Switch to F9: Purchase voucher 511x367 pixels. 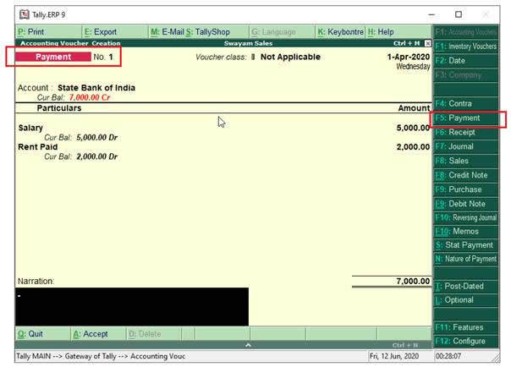(x=465, y=189)
